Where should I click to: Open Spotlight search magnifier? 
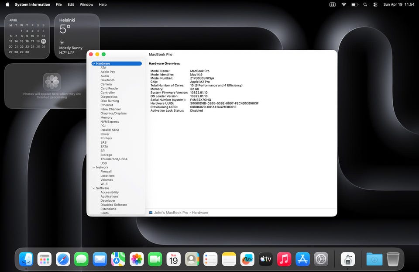[365, 4]
